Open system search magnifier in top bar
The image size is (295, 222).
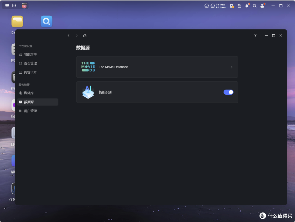pyautogui.click(x=255, y=6)
